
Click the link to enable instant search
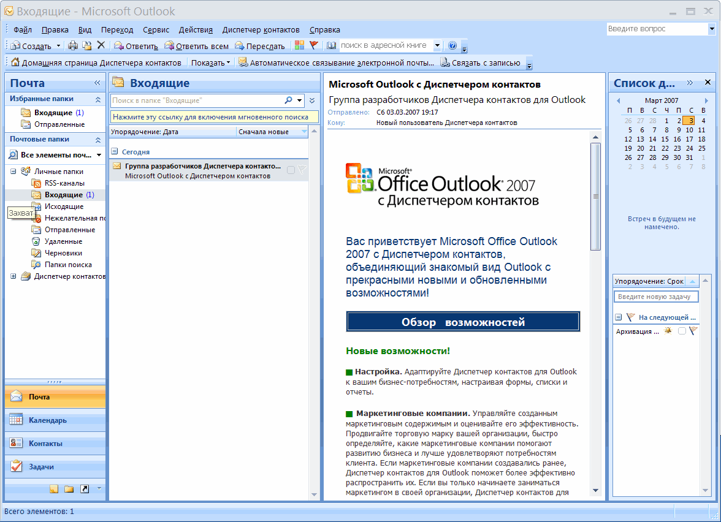point(214,116)
